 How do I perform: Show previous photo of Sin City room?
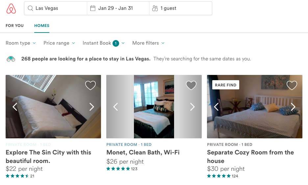click(15, 107)
